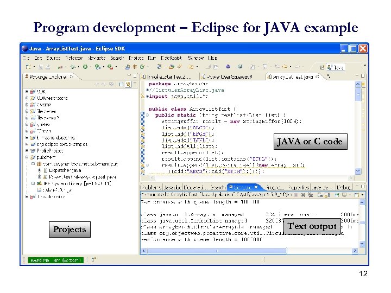Open the Project menu
This screenshot has width=391, height=293.
[x=136, y=58]
